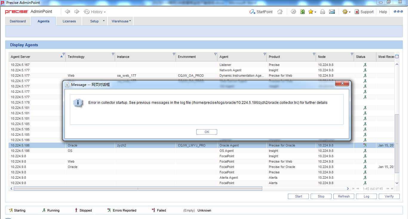This screenshot has height=219, width=408.
Task: Go to the next page of agents
Action: pos(388,189)
